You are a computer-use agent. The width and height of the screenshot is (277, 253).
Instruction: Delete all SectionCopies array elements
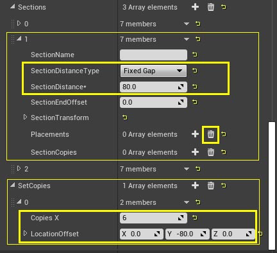pyautogui.click(x=211, y=152)
